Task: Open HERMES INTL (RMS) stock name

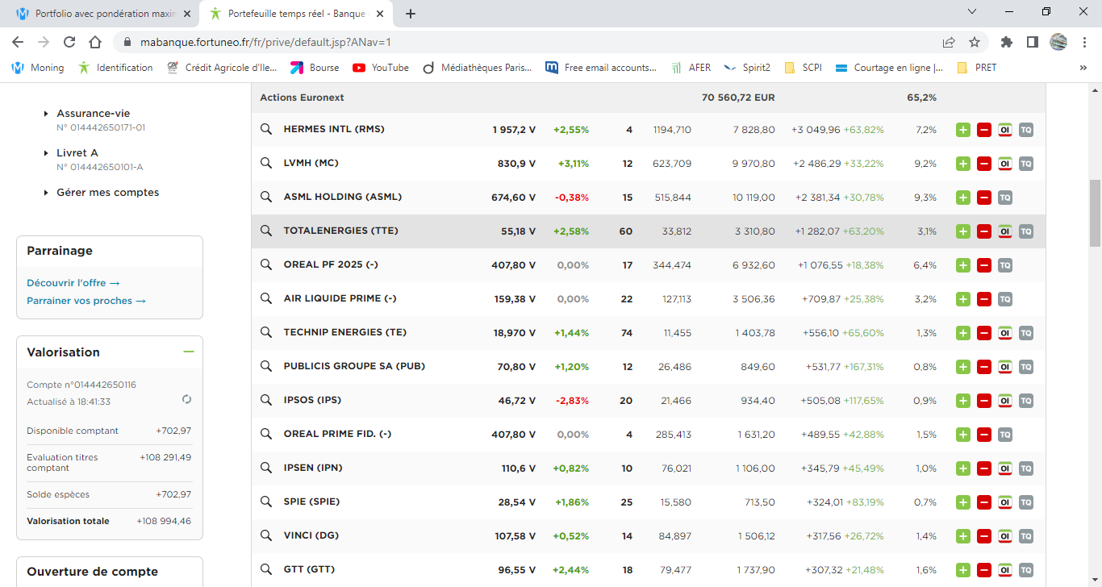Action: pos(334,129)
